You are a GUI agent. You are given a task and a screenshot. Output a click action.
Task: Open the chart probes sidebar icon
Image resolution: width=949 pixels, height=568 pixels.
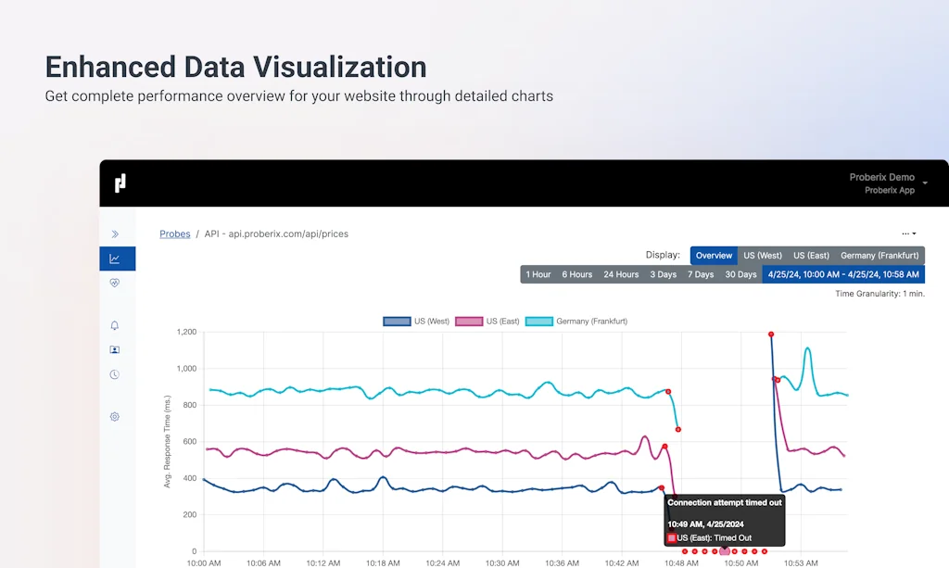[115, 259]
